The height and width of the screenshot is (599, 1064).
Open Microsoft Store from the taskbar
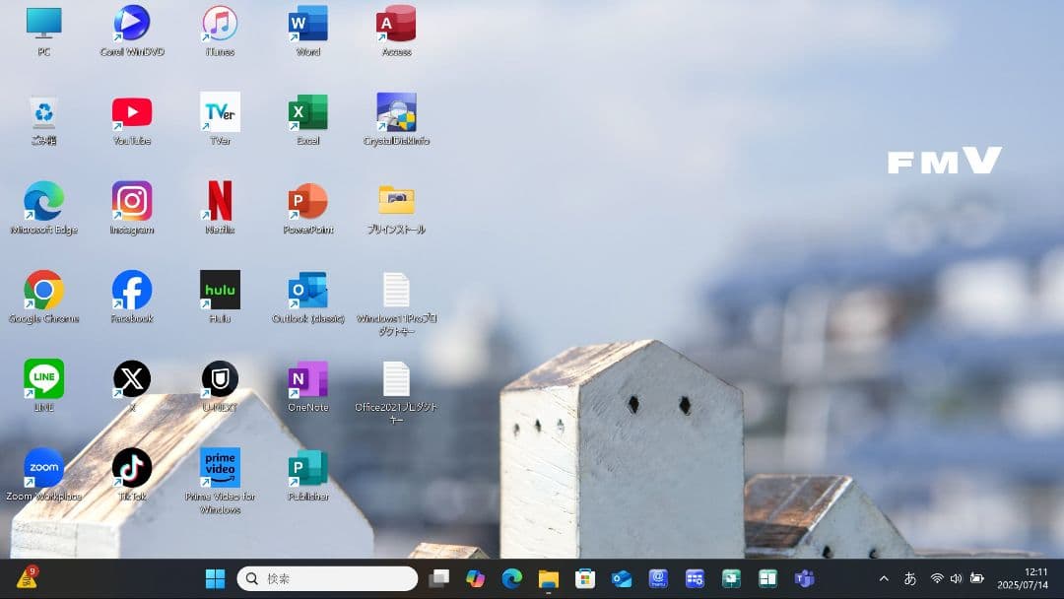coord(585,578)
